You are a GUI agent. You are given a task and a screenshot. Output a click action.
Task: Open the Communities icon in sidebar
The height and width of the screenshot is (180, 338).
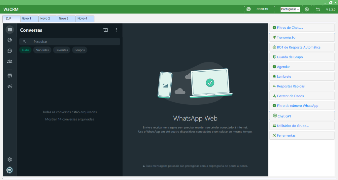pos(10,61)
